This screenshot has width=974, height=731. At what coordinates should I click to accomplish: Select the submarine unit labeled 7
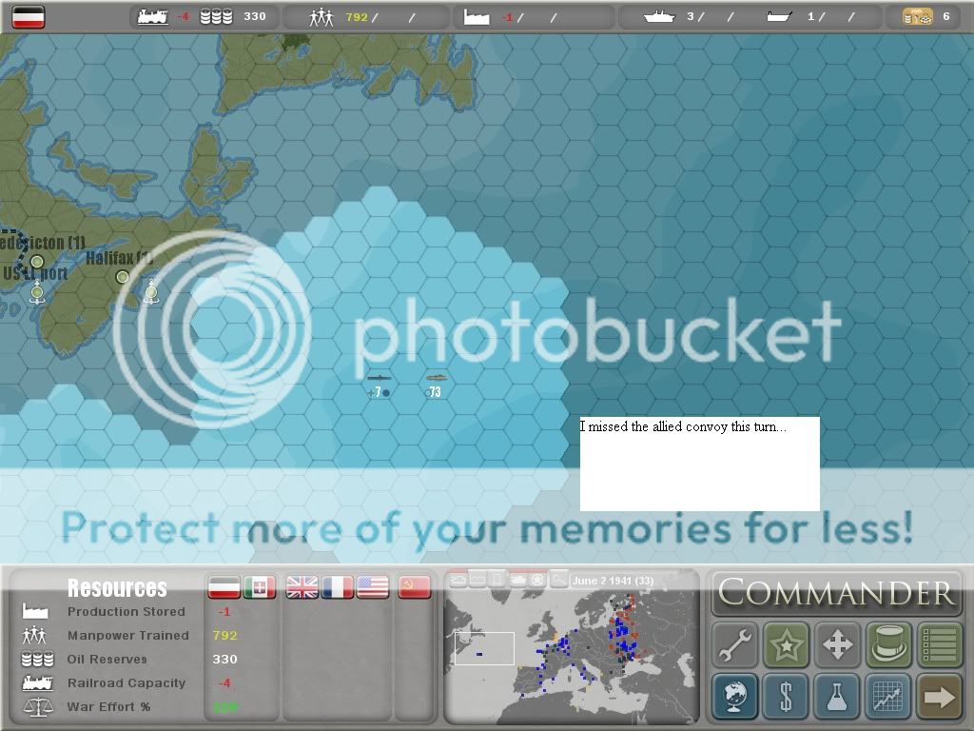(379, 380)
